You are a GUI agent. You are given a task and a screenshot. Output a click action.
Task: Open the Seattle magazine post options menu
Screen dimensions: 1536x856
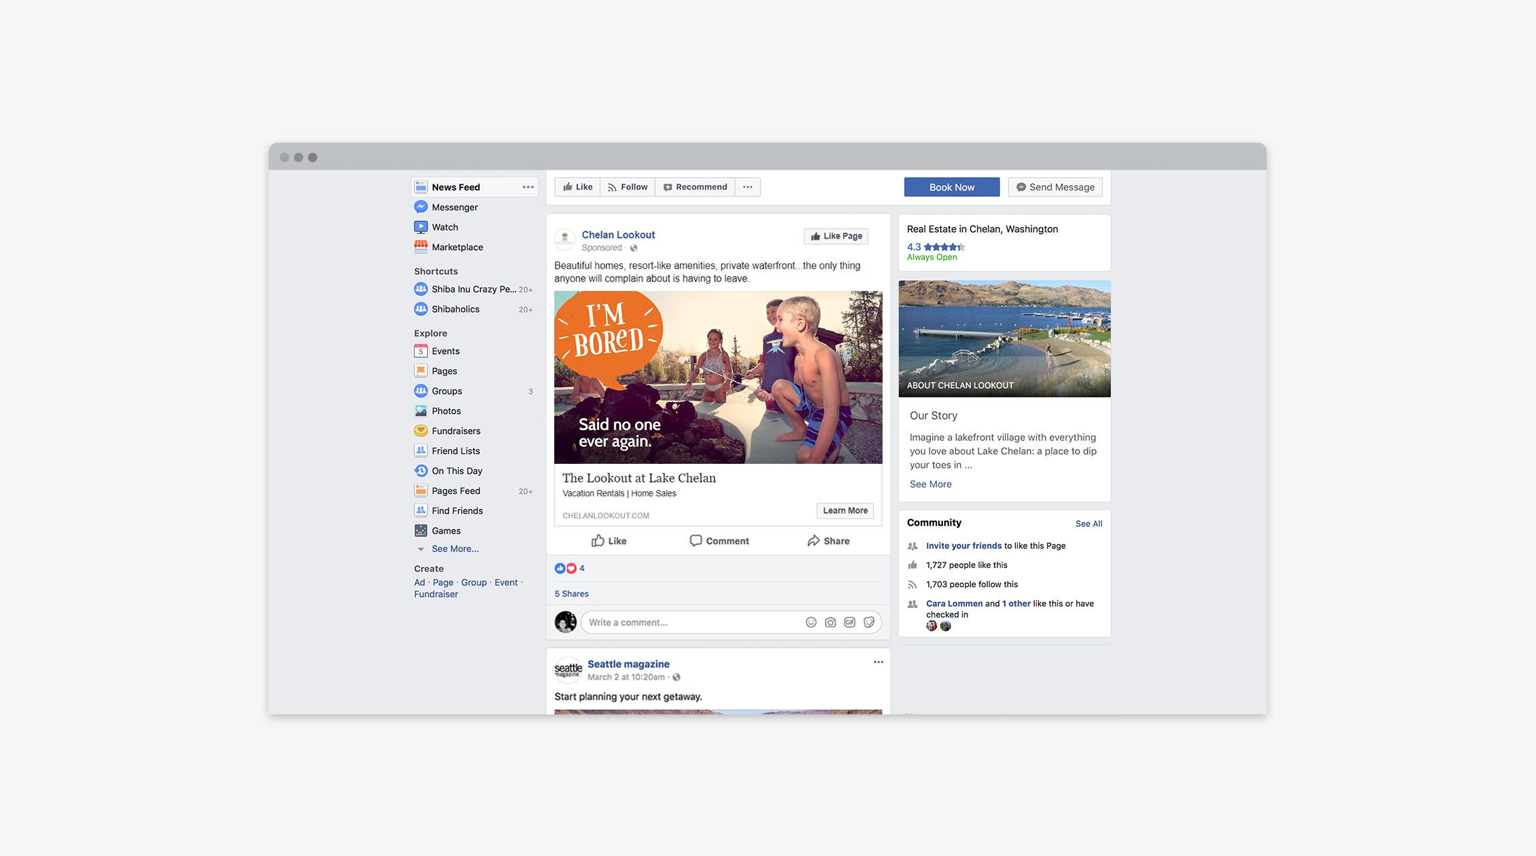tap(878, 662)
